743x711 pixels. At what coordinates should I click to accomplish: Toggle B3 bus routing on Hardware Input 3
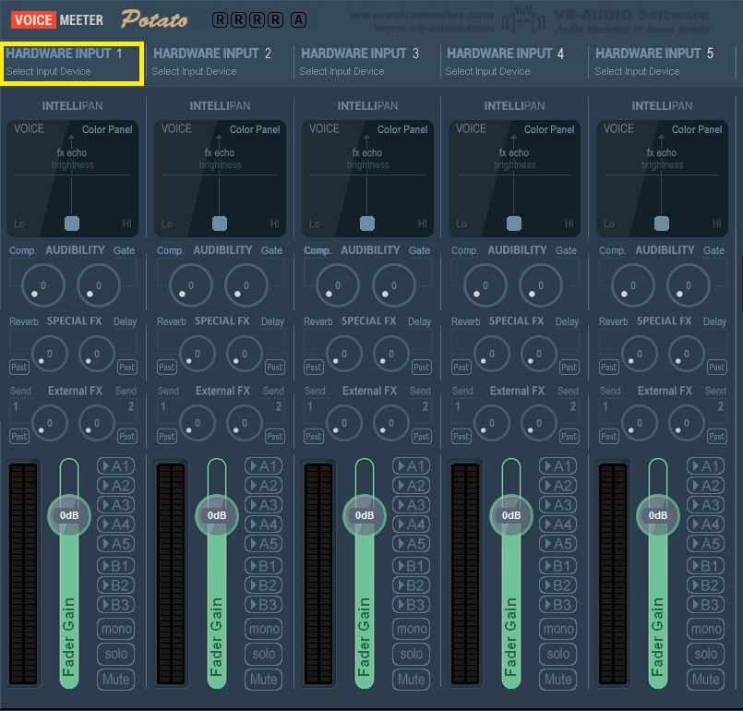pos(412,605)
